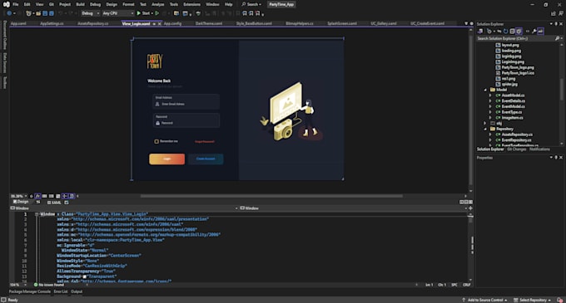Click the Pending Changes Filter icon
The width and height of the screenshot is (566, 303).
click(489, 32)
